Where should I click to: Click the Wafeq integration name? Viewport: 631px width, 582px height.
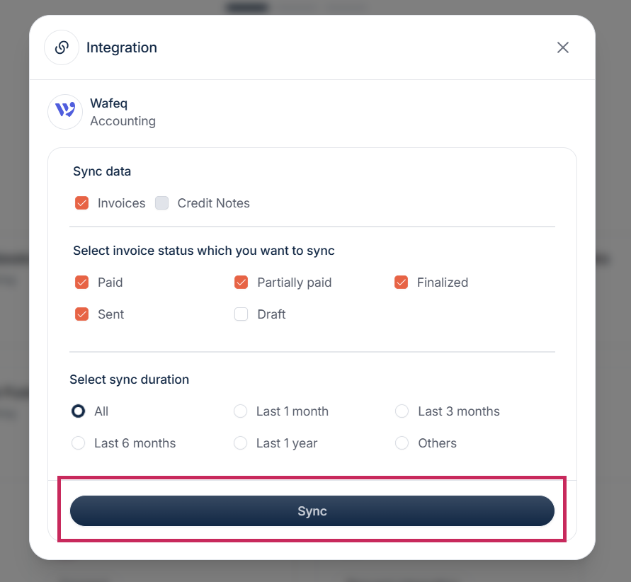[108, 103]
